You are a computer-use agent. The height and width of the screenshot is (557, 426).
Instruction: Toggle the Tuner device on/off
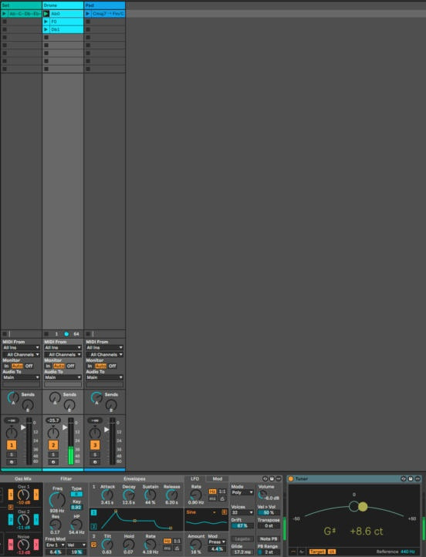(291, 479)
